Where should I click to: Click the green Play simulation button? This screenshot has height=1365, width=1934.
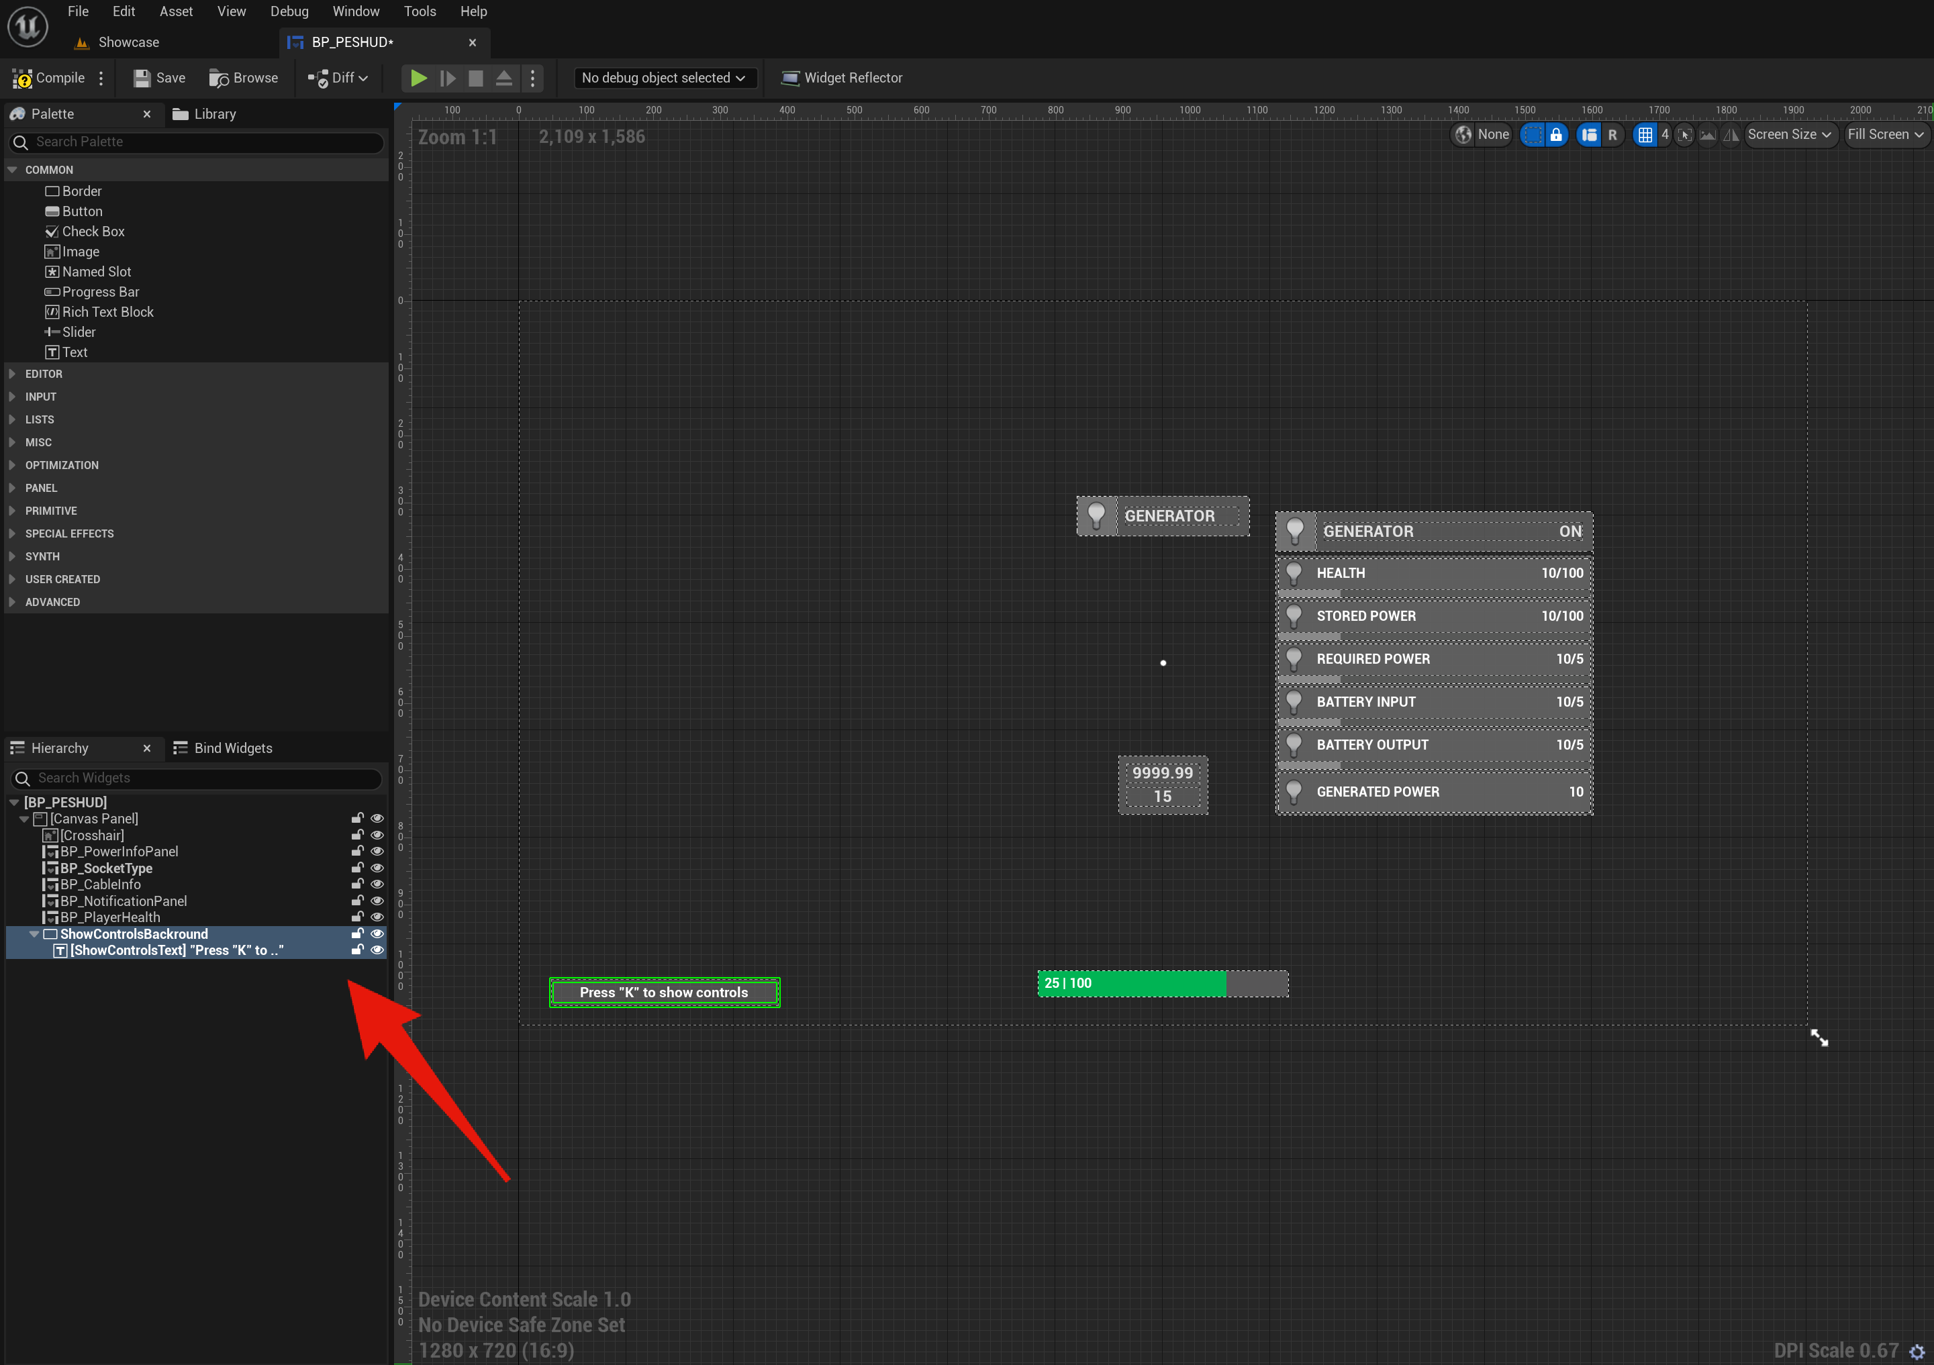tap(419, 79)
